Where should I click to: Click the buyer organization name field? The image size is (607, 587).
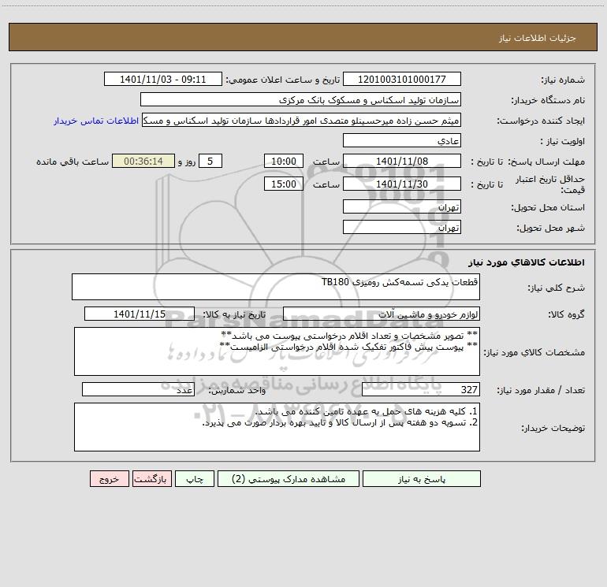pyautogui.click(x=300, y=99)
